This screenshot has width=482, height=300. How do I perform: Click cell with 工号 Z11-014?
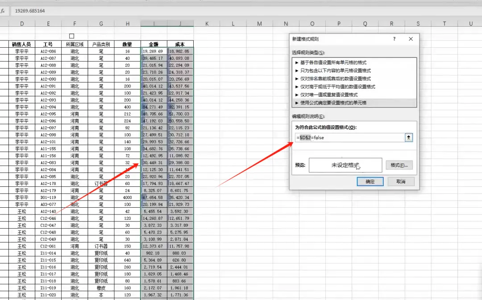(x=48, y=253)
